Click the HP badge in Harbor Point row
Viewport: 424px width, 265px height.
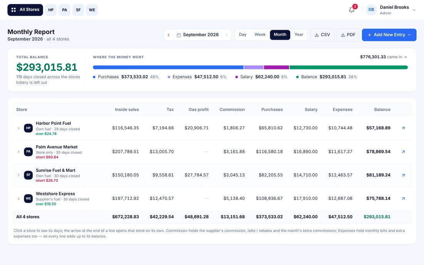pyautogui.click(x=29, y=128)
